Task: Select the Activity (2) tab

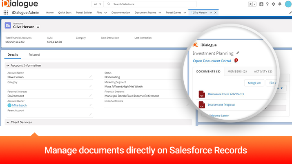Action: point(263,72)
